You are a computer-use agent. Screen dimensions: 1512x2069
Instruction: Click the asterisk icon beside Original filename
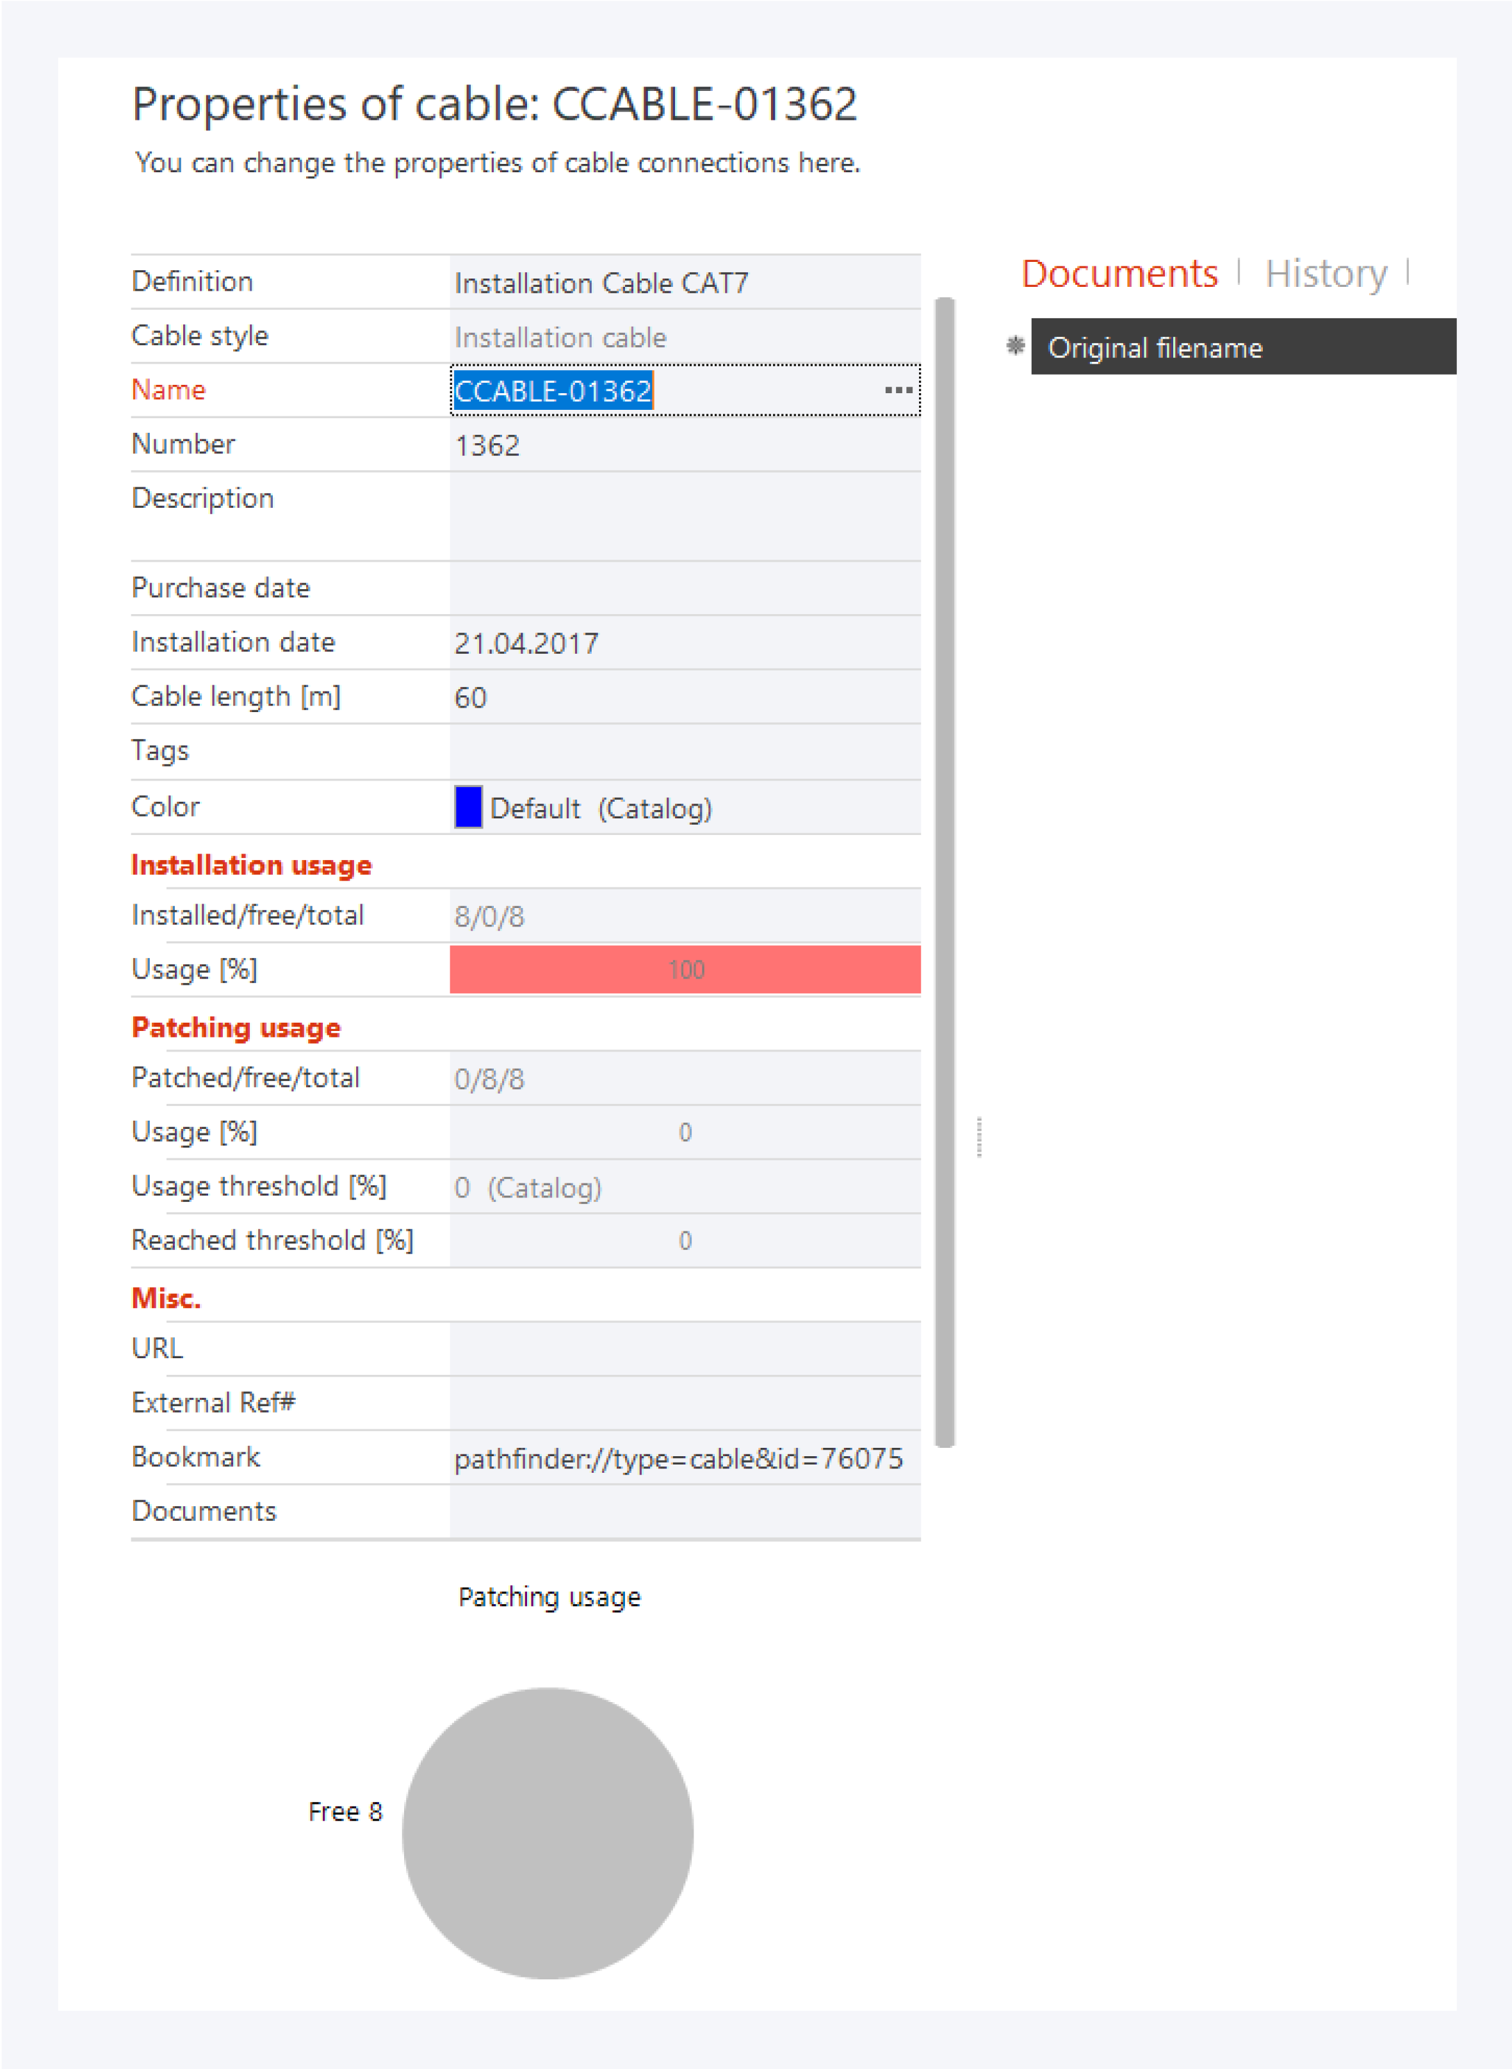(1015, 346)
